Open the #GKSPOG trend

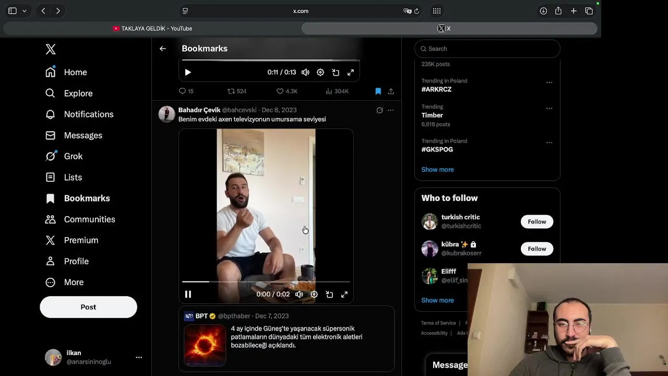pos(437,149)
